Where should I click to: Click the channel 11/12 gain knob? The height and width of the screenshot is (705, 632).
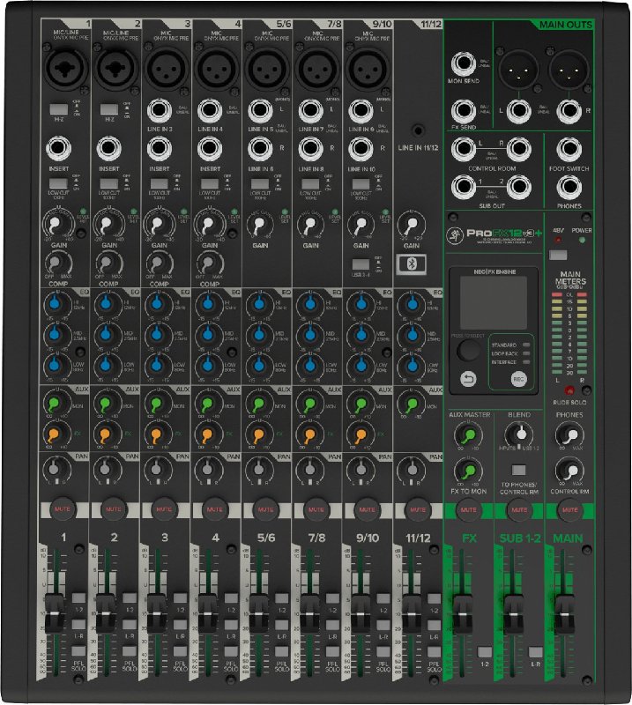(x=411, y=225)
